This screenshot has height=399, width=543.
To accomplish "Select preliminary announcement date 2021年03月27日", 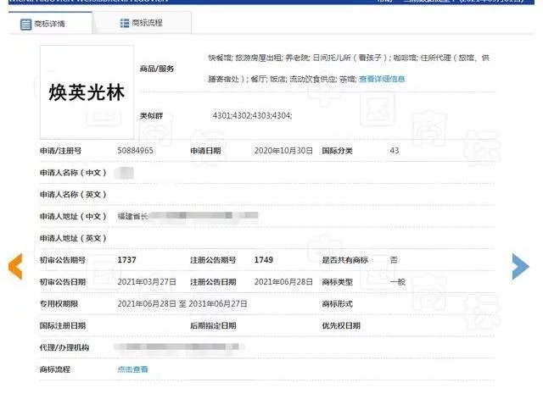I will (x=147, y=282).
